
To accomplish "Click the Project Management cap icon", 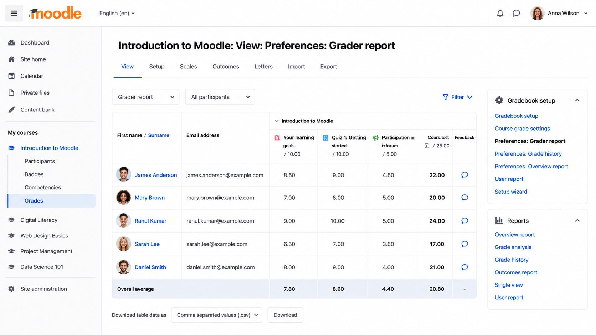I will 11,251.
